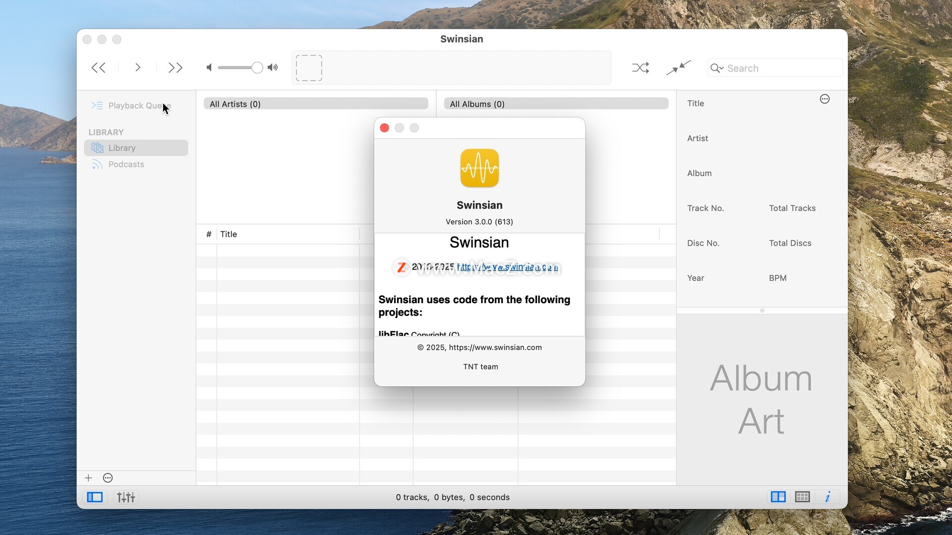The width and height of the screenshot is (952, 535).
Task: Open the swinsian.com link in About window
Action: tap(507, 267)
